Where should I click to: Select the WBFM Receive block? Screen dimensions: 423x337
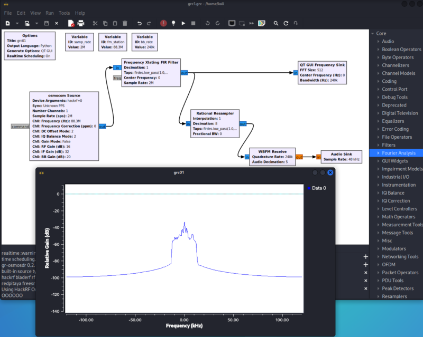pyautogui.click(x=272, y=157)
